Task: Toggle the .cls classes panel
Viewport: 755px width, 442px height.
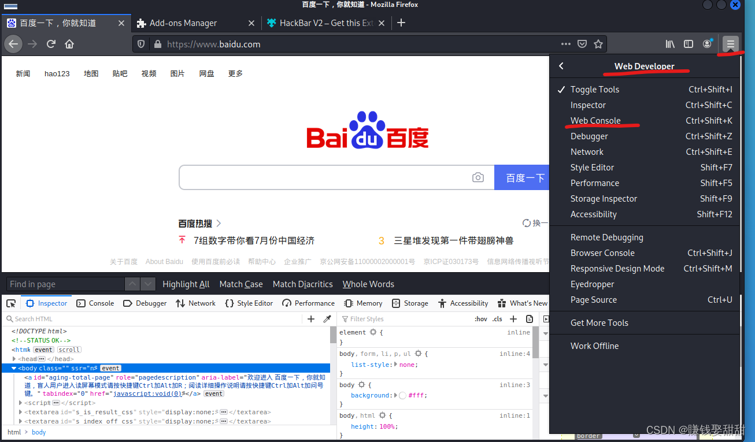Action: (497, 319)
